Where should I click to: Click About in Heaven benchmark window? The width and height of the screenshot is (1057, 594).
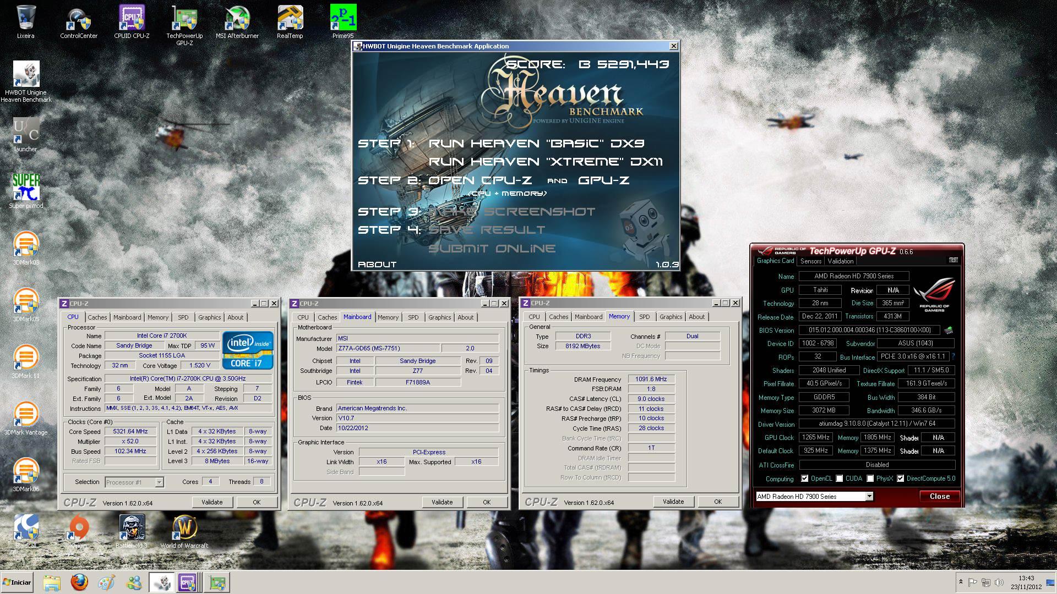[377, 265]
